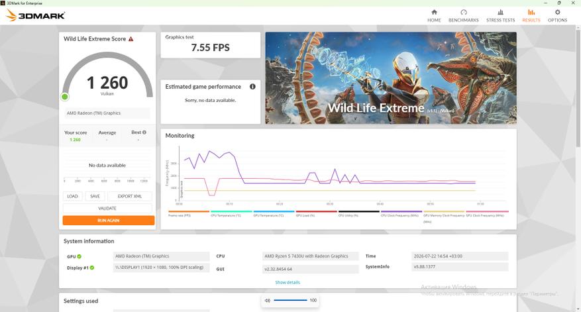Click the CPU field AMD Ryzen 5 7430U

tap(311, 256)
